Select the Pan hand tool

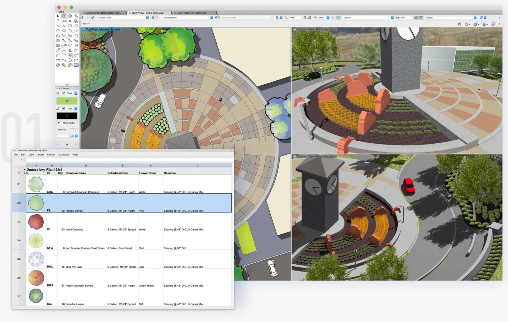[x=64, y=16]
